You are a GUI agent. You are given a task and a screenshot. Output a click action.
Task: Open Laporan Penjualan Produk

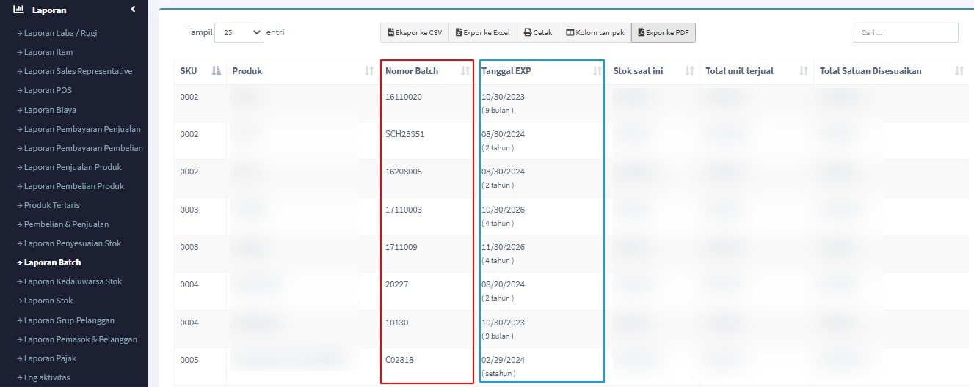tap(70, 167)
